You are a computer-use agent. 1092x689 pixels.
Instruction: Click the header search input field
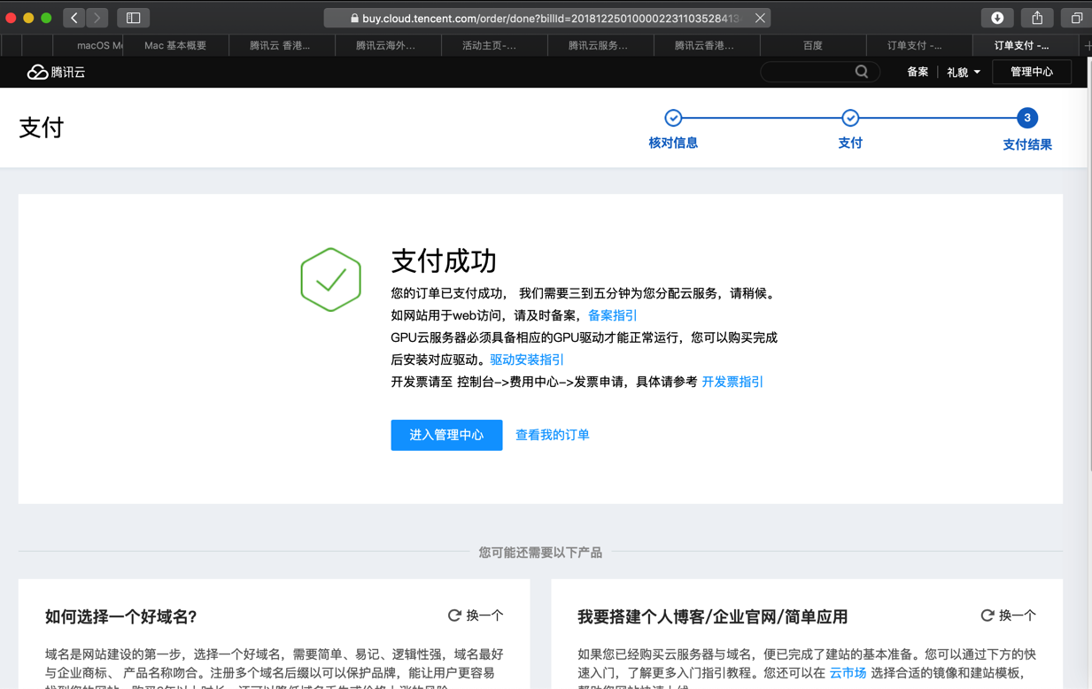[x=820, y=72]
